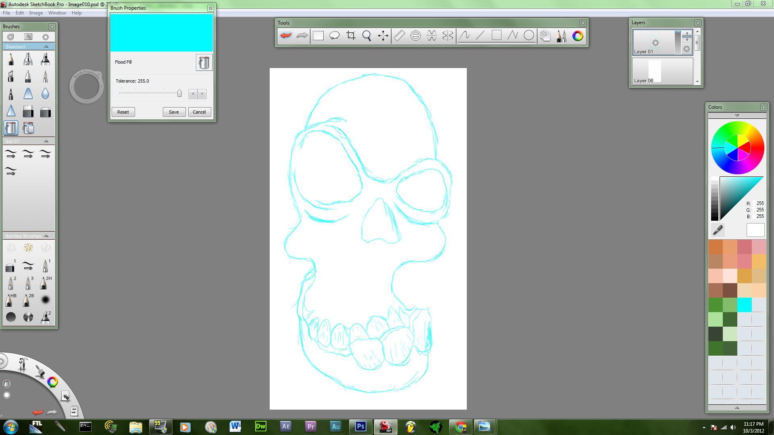Increase Tolerance with right arrow
This screenshot has width=774, height=435.
(202, 94)
